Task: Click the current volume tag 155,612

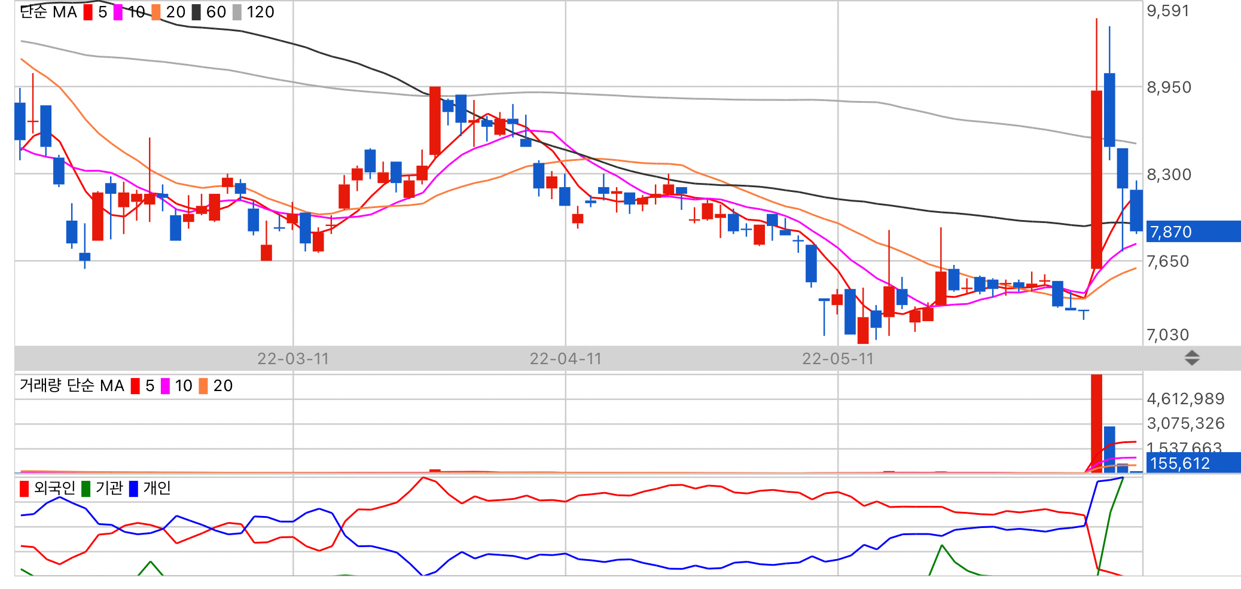Action: click(1193, 463)
